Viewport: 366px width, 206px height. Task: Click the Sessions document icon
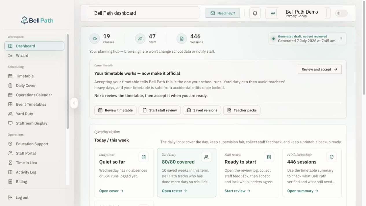point(182,38)
